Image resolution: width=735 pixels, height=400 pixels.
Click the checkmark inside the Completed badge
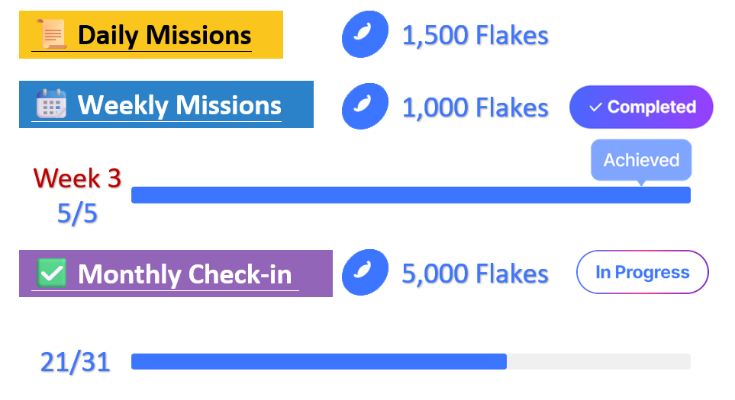click(x=595, y=107)
